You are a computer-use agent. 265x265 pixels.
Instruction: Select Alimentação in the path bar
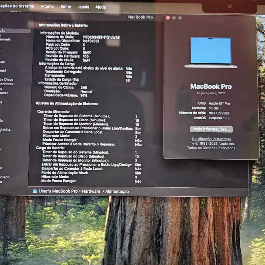click(x=117, y=192)
